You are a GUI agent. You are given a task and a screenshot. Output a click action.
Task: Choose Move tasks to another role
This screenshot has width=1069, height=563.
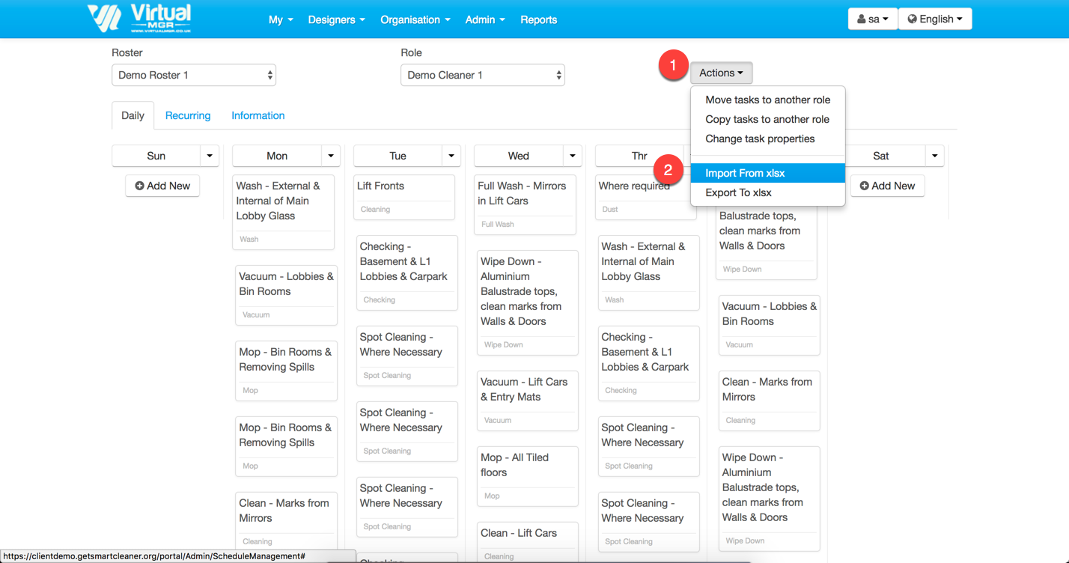[x=767, y=100]
